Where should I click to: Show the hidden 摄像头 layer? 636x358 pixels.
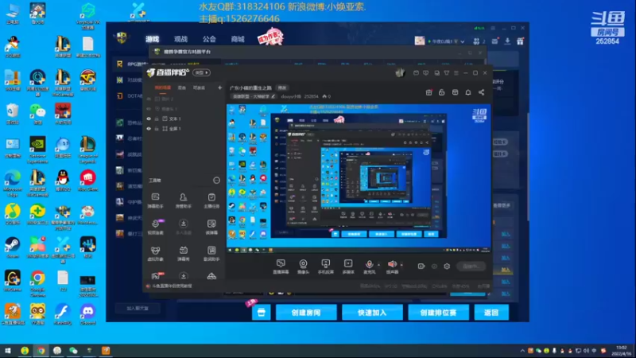pos(149,109)
